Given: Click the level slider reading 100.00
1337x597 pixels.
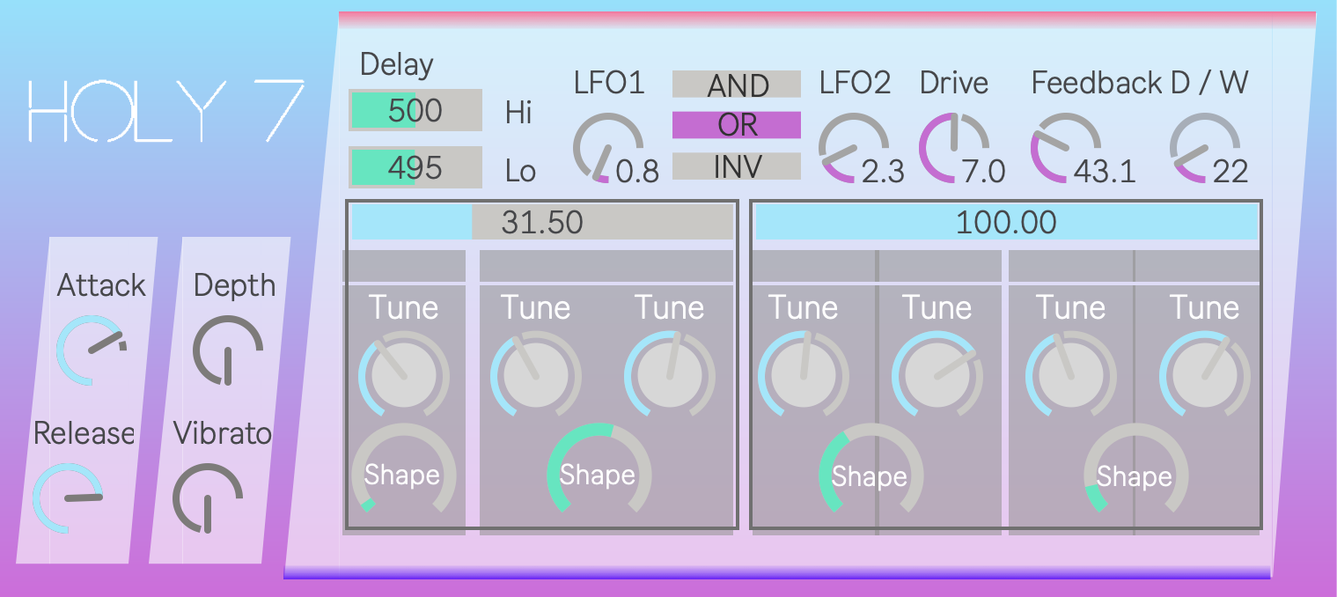Looking at the screenshot, I should pos(1006,222).
